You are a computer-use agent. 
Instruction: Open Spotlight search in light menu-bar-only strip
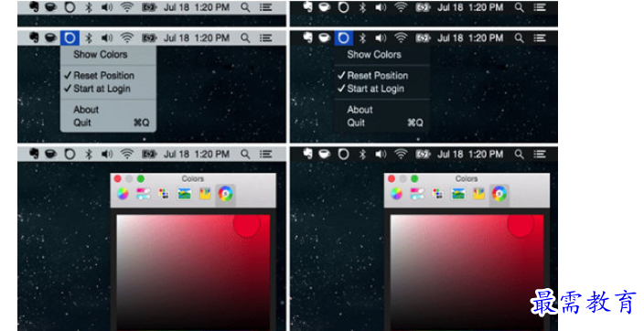(x=245, y=7)
